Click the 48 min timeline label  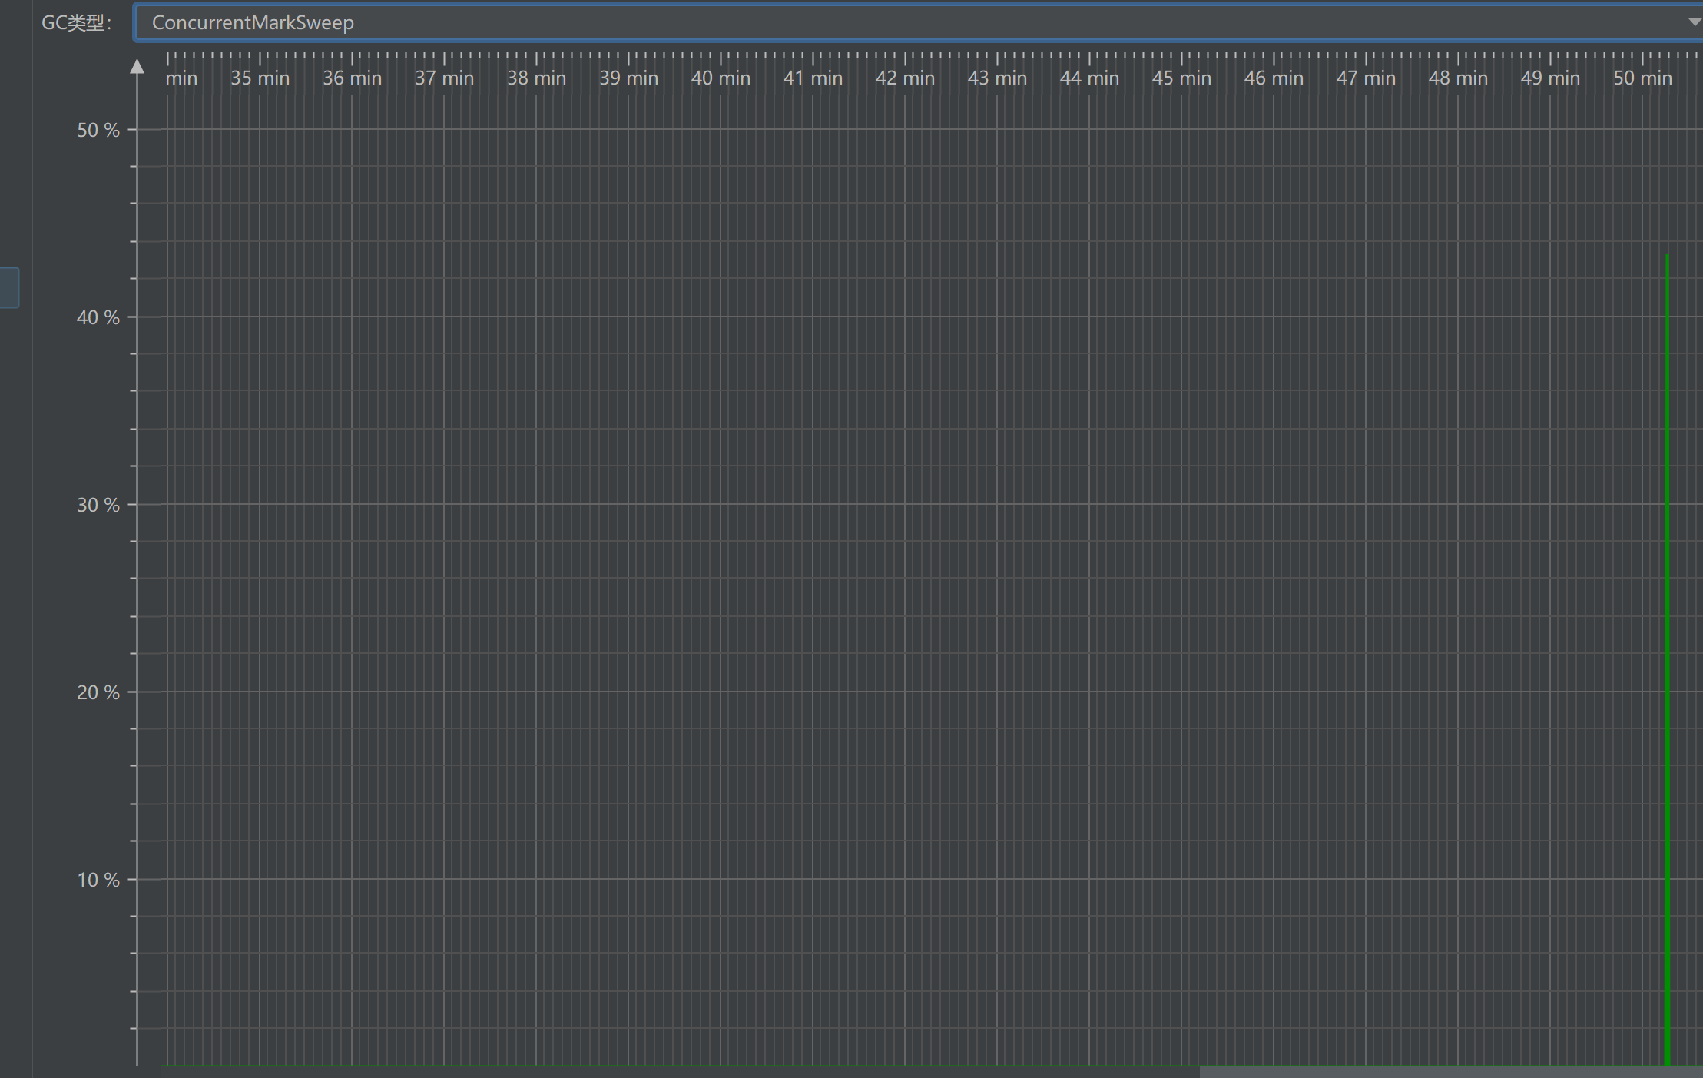click(x=1458, y=78)
